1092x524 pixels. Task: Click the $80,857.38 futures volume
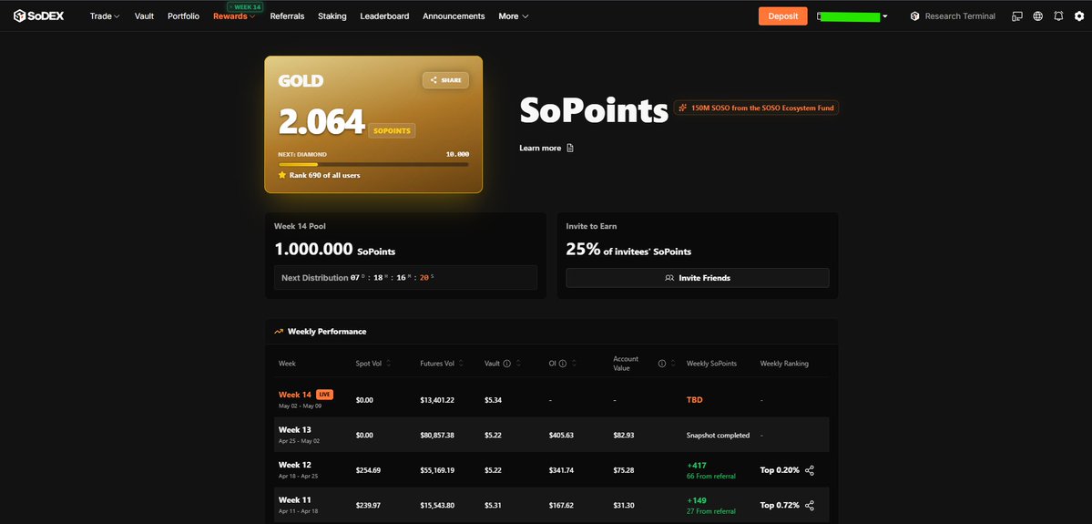pyautogui.click(x=437, y=435)
